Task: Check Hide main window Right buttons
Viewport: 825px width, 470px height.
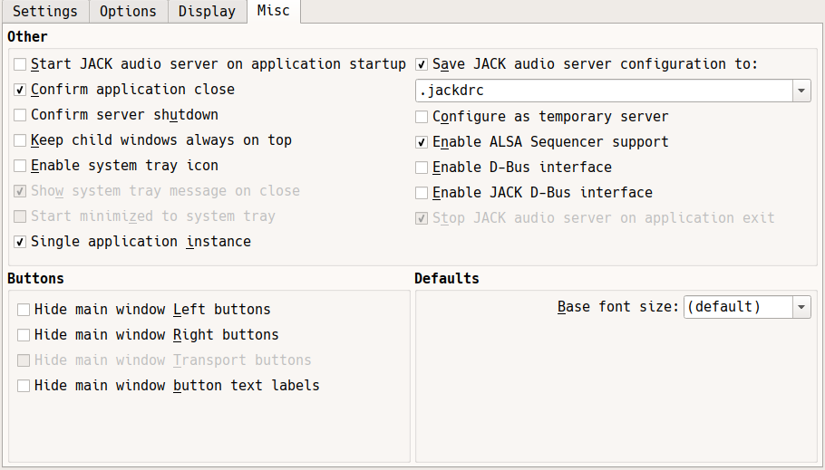Action: click(x=24, y=335)
